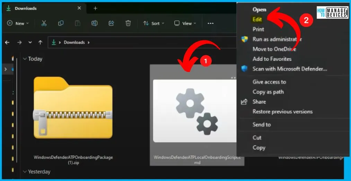This screenshot has width=351, height=181.
Task: Choose Copy in context menu
Action: click(259, 148)
